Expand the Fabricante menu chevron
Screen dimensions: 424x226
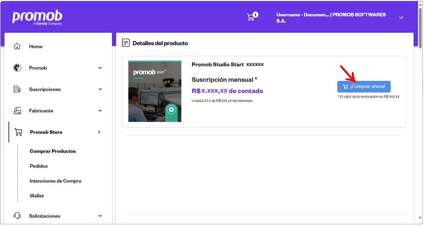[100, 111]
